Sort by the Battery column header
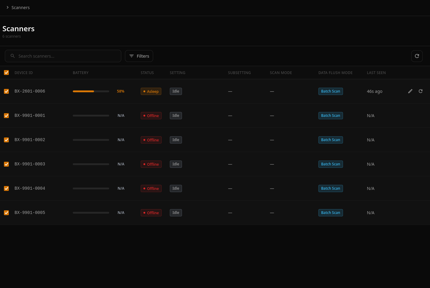Viewport: 430px width, 288px height. (81, 73)
